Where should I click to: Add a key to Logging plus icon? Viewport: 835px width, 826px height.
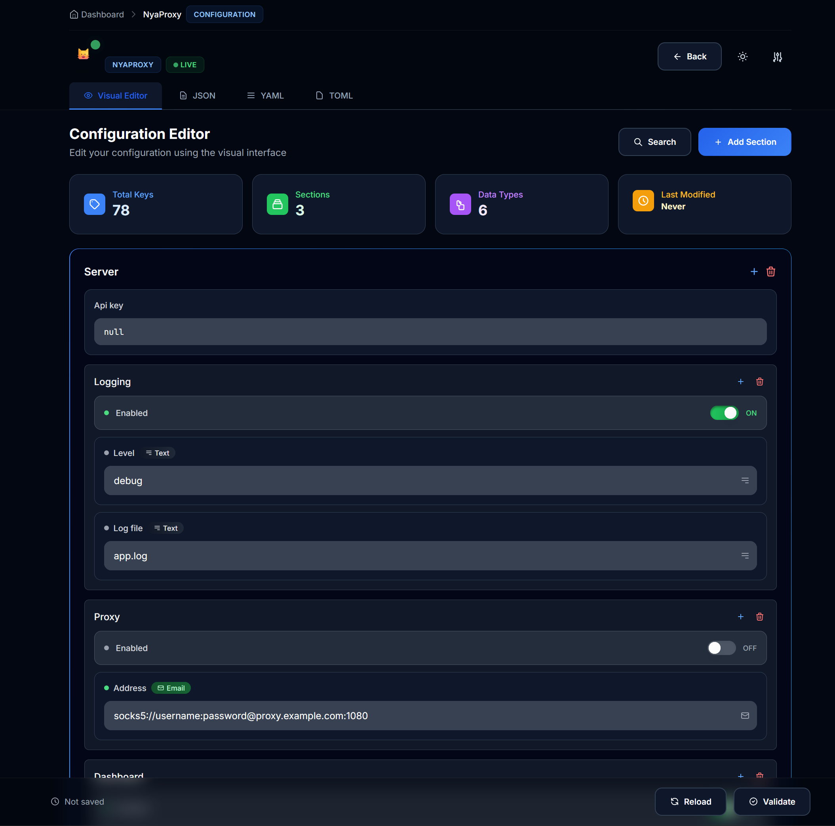740,382
